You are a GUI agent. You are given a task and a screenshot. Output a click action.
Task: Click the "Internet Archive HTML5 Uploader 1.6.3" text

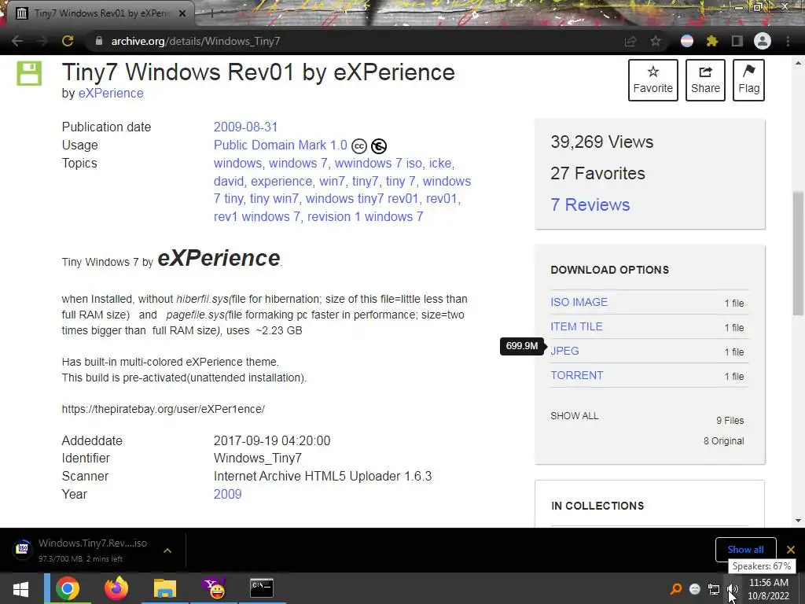coord(322,476)
